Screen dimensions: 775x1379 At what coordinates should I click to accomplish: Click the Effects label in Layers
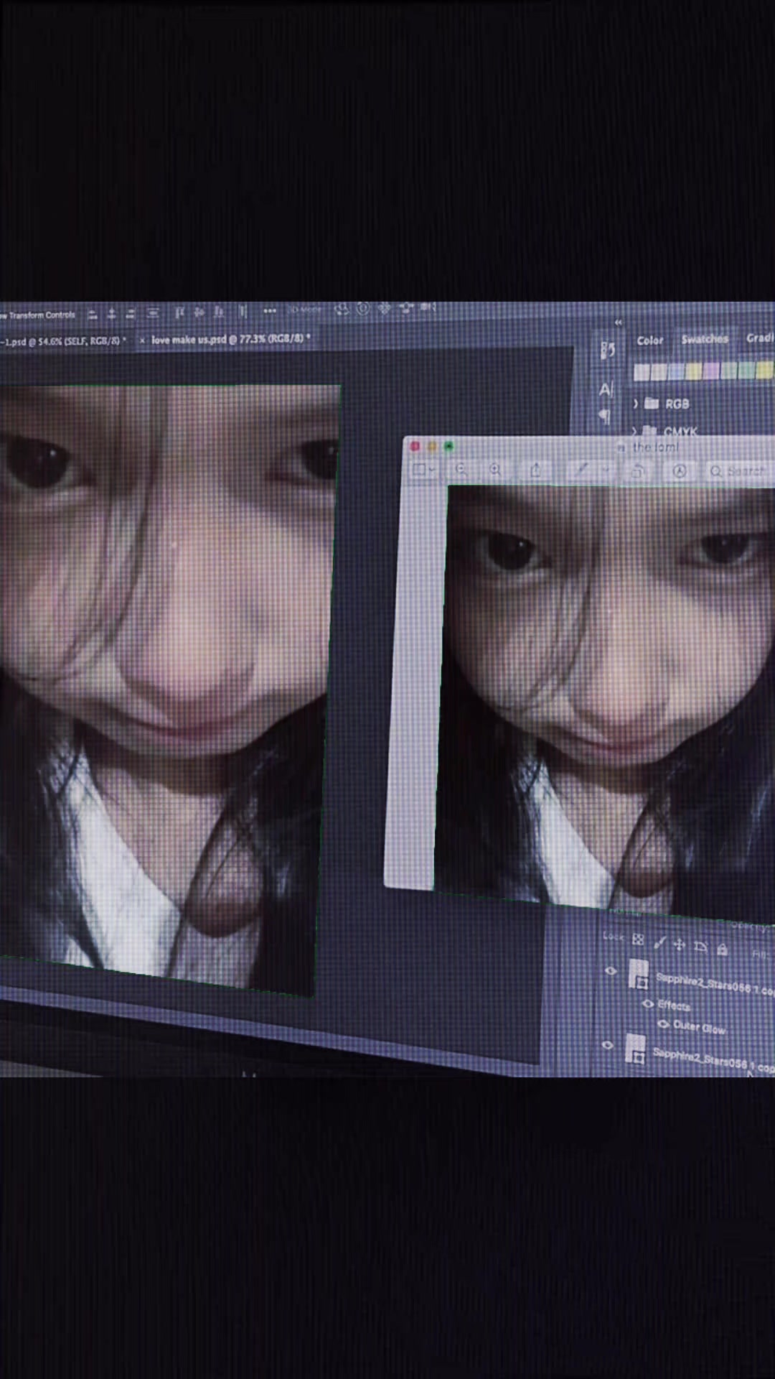(674, 1006)
